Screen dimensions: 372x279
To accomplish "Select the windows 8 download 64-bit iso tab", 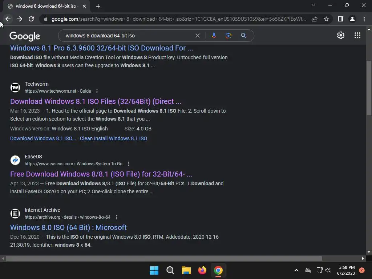I will [46, 6].
